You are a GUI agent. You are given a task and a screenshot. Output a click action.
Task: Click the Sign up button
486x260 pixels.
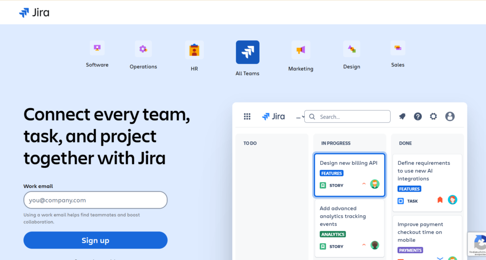(95, 240)
